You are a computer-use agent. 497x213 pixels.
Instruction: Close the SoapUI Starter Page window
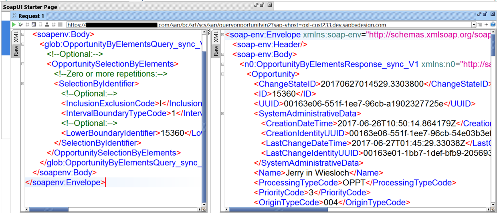(270, 5)
